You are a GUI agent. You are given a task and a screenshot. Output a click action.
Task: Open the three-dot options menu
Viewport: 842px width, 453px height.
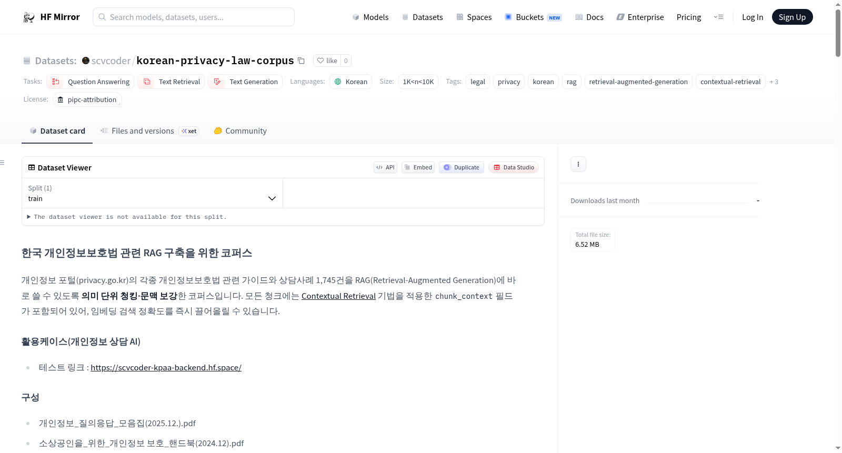click(x=578, y=164)
